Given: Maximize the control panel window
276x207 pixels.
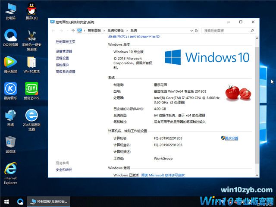Looking at the screenshot, I should (x=241, y=22).
